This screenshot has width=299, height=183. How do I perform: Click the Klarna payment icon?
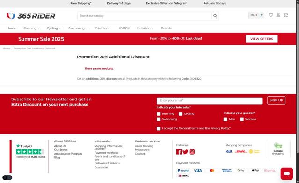pyautogui.click(x=270, y=171)
